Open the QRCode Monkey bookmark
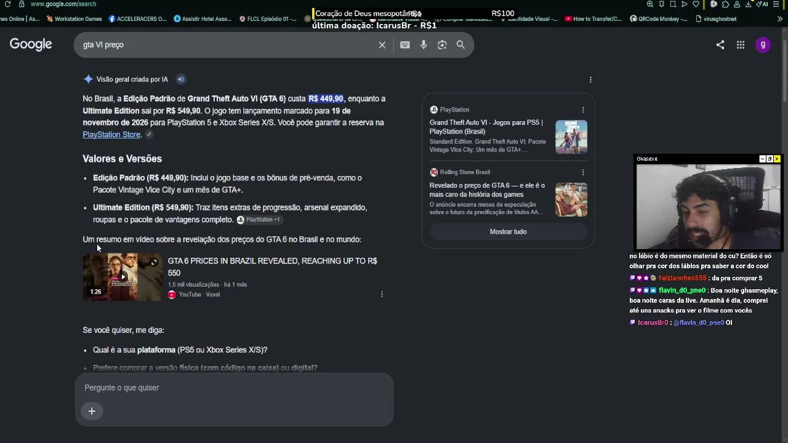The image size is (788, 443). tap(658, 19)
